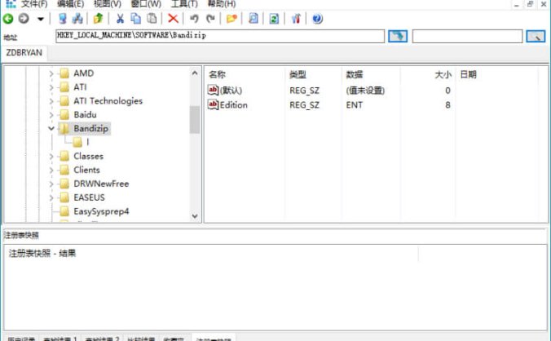551x341 pixels.
Task: Expand the ATI Technologies key
Action: pyautogui.click(x=51, y=101)
